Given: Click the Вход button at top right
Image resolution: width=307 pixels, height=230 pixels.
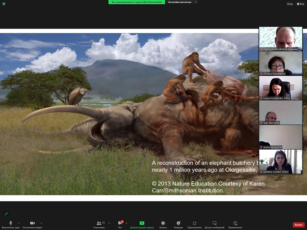Looking at the screenshot, I should click(x=290, y=4).
